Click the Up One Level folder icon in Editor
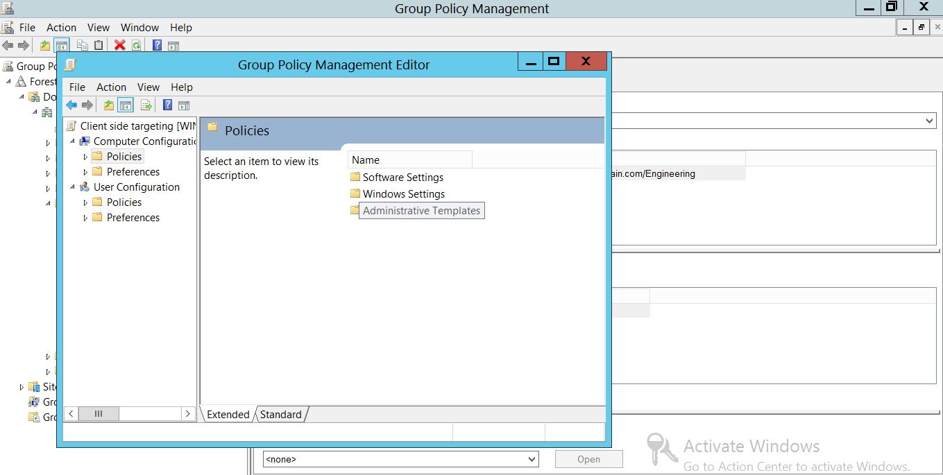The width and height of the screenshot is (943, 475). [108, 105]
